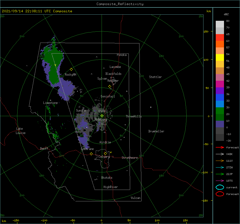Click the asterisk marker above Limestone
Image resolution: width=240 pixels, height=224 pixels.
50,100
